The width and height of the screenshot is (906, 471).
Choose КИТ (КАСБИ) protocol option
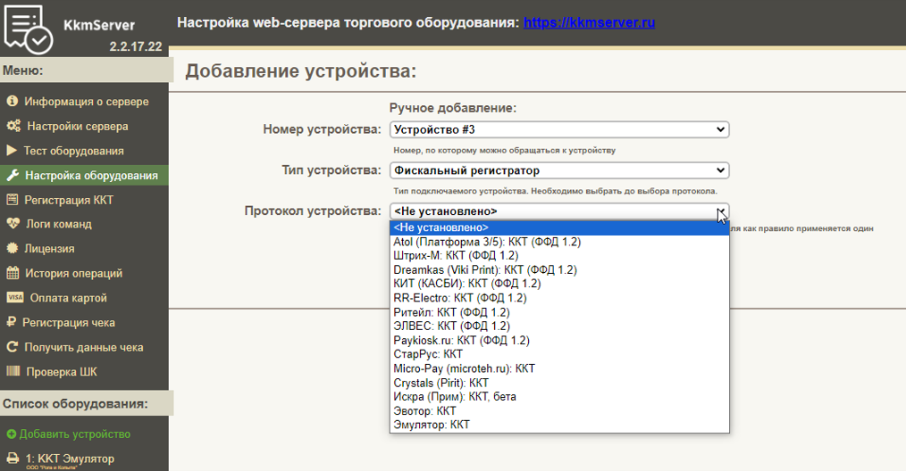pos(559,284)
